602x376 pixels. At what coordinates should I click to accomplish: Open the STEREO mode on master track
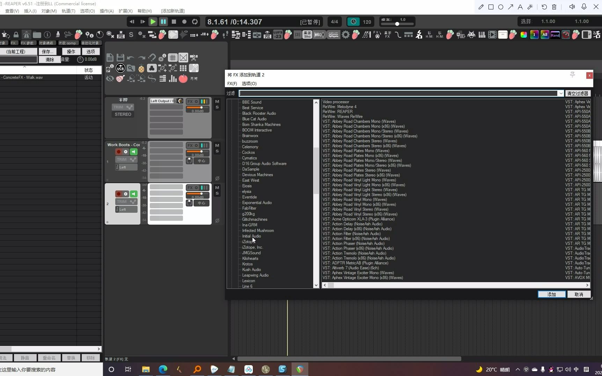[x=123, y=114]
